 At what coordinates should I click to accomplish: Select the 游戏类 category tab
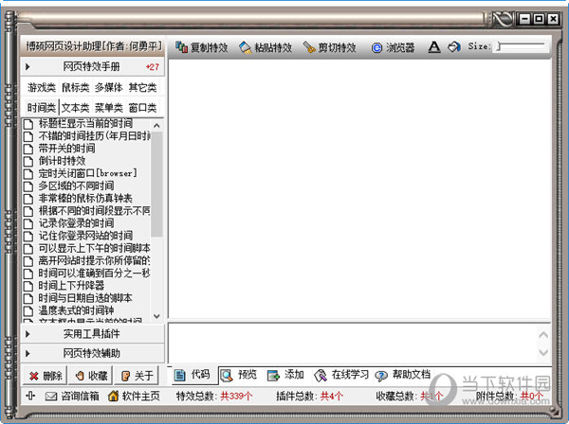click(42, 88)
